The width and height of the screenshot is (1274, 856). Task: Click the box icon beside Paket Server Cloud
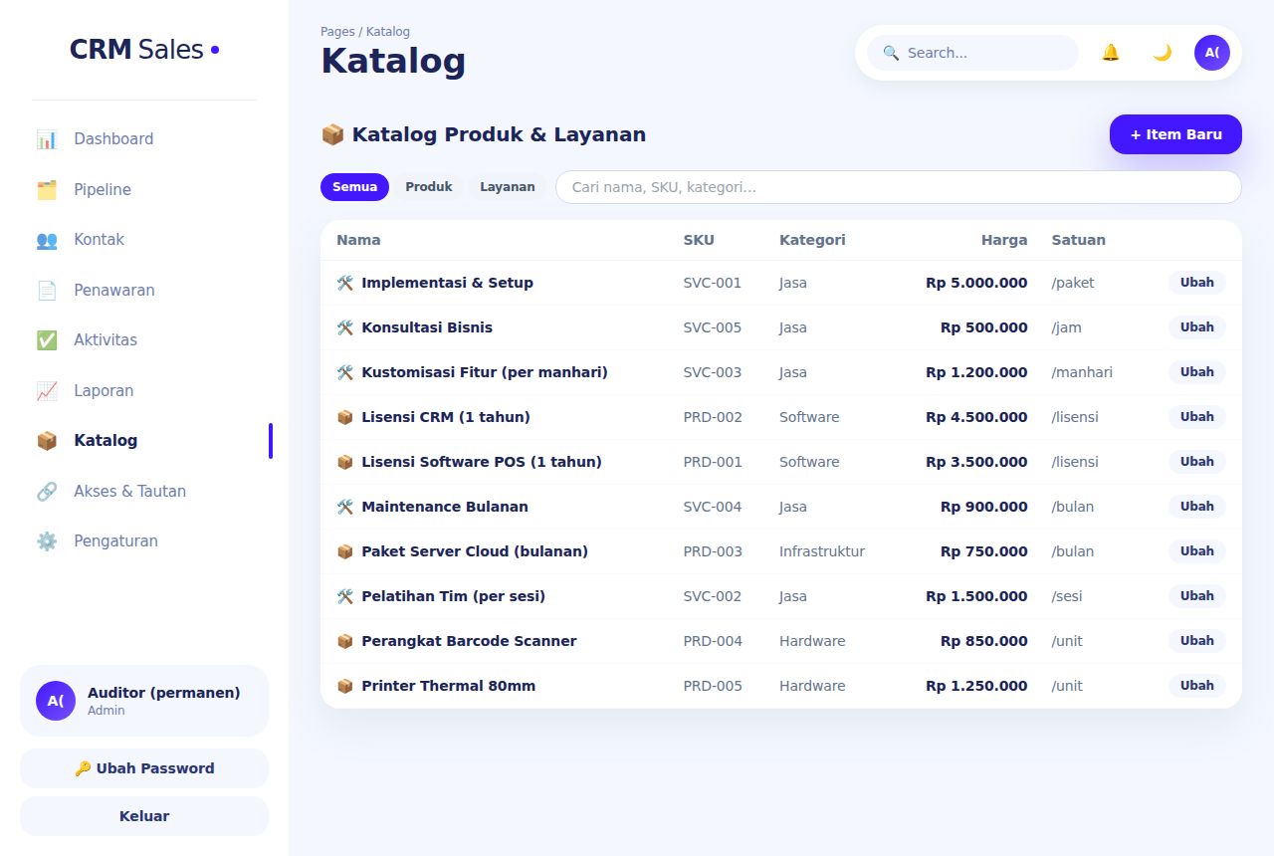coord(345,551)
